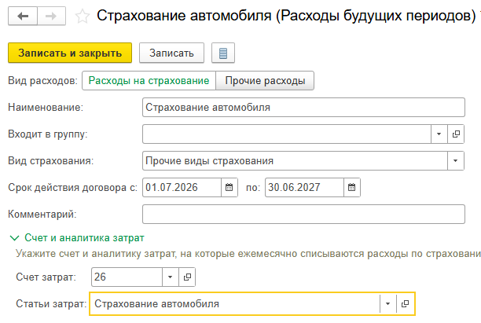Edit contract start date 01.07.2026
This screenshot has width=481, height=323.
[182, 187]
